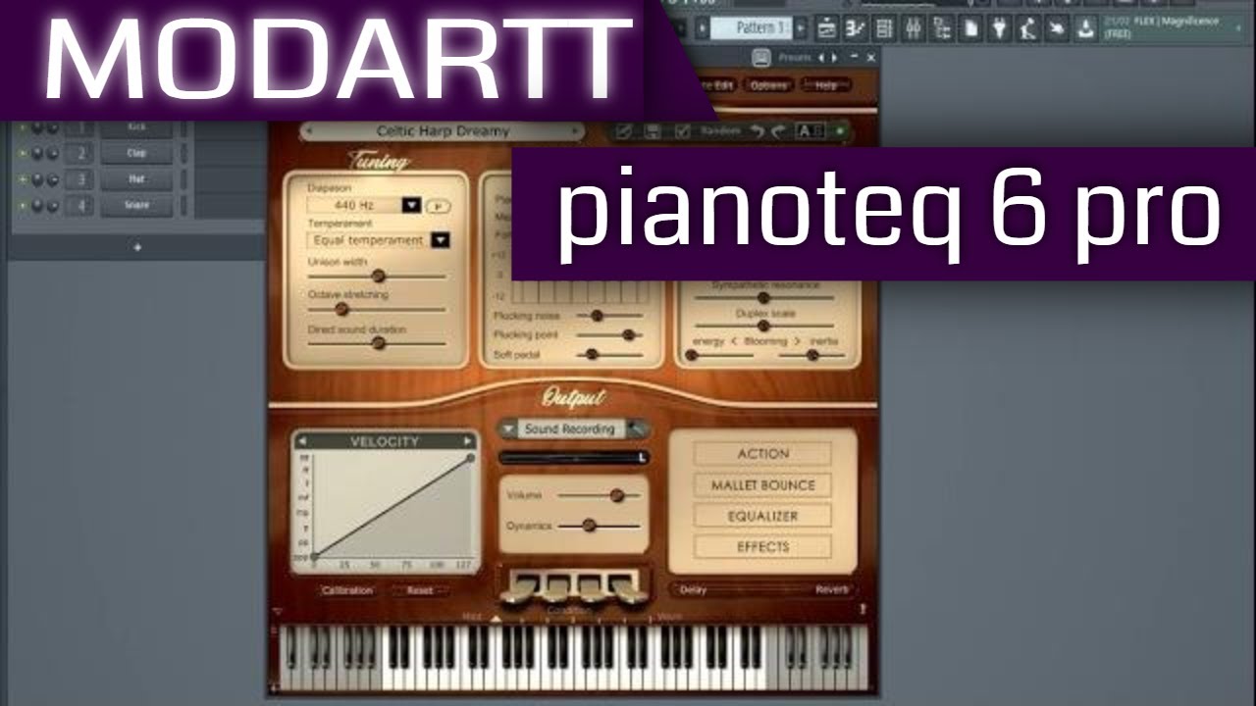Click the Calibration button under velocity curve
This screenshot has width=1256, height=706.
[347, 590]
